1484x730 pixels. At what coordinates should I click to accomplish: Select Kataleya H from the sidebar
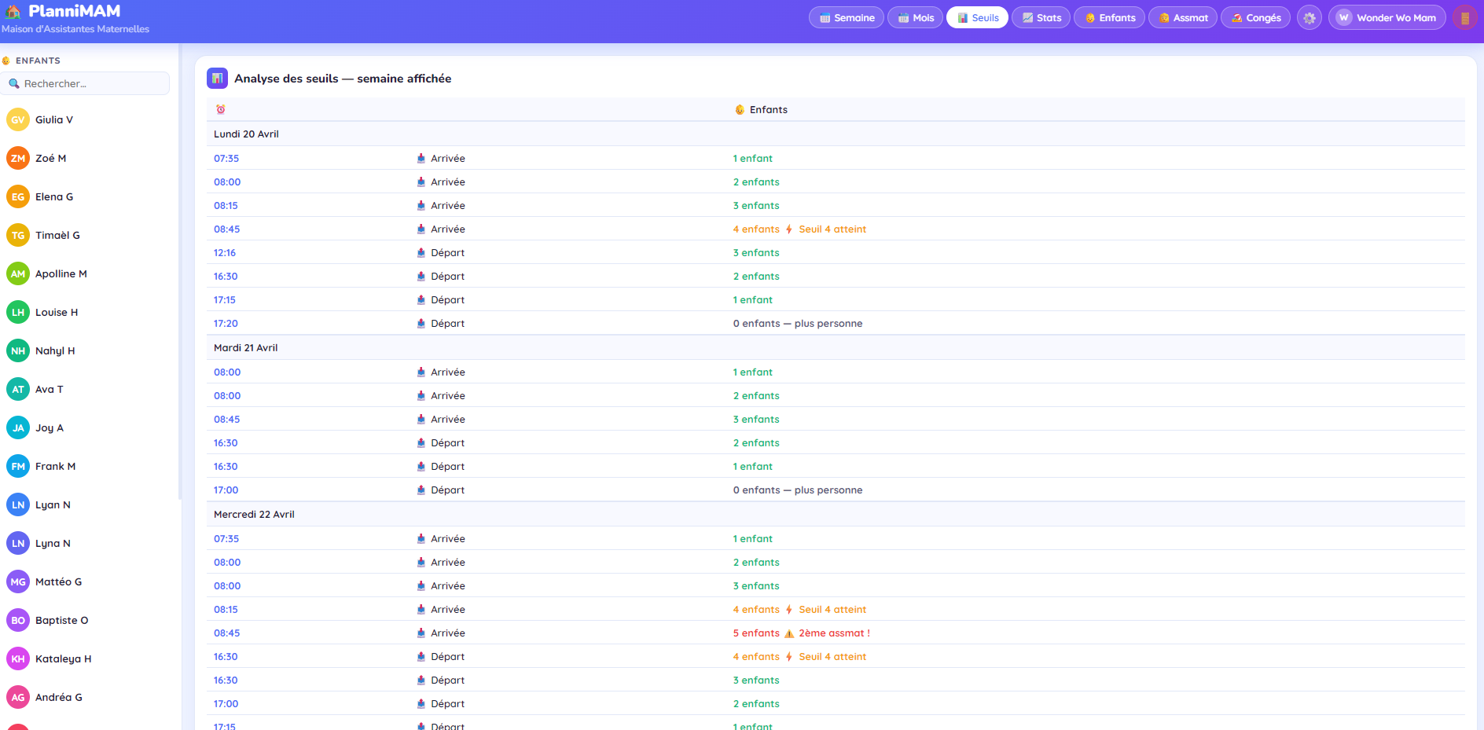click(63, 659)
